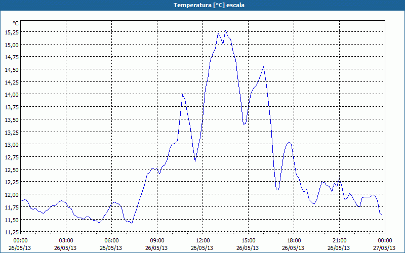Select the 15,25 y-axis label

[x=12, y=32]
